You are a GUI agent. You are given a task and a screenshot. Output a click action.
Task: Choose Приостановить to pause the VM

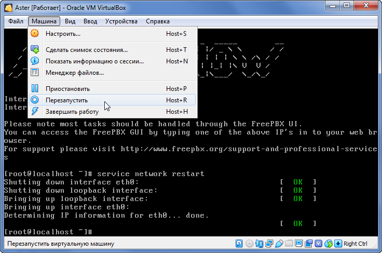[x=112, y=89]
